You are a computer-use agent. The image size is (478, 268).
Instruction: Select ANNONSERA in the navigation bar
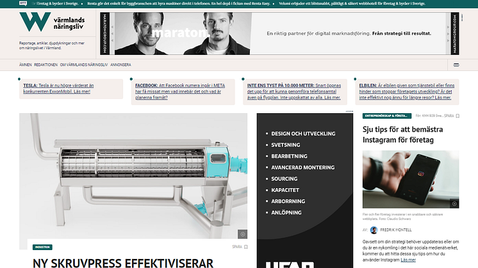tap(120, 65)
